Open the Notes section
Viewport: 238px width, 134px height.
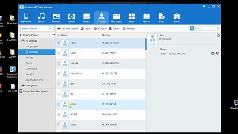tap(86, 18)
